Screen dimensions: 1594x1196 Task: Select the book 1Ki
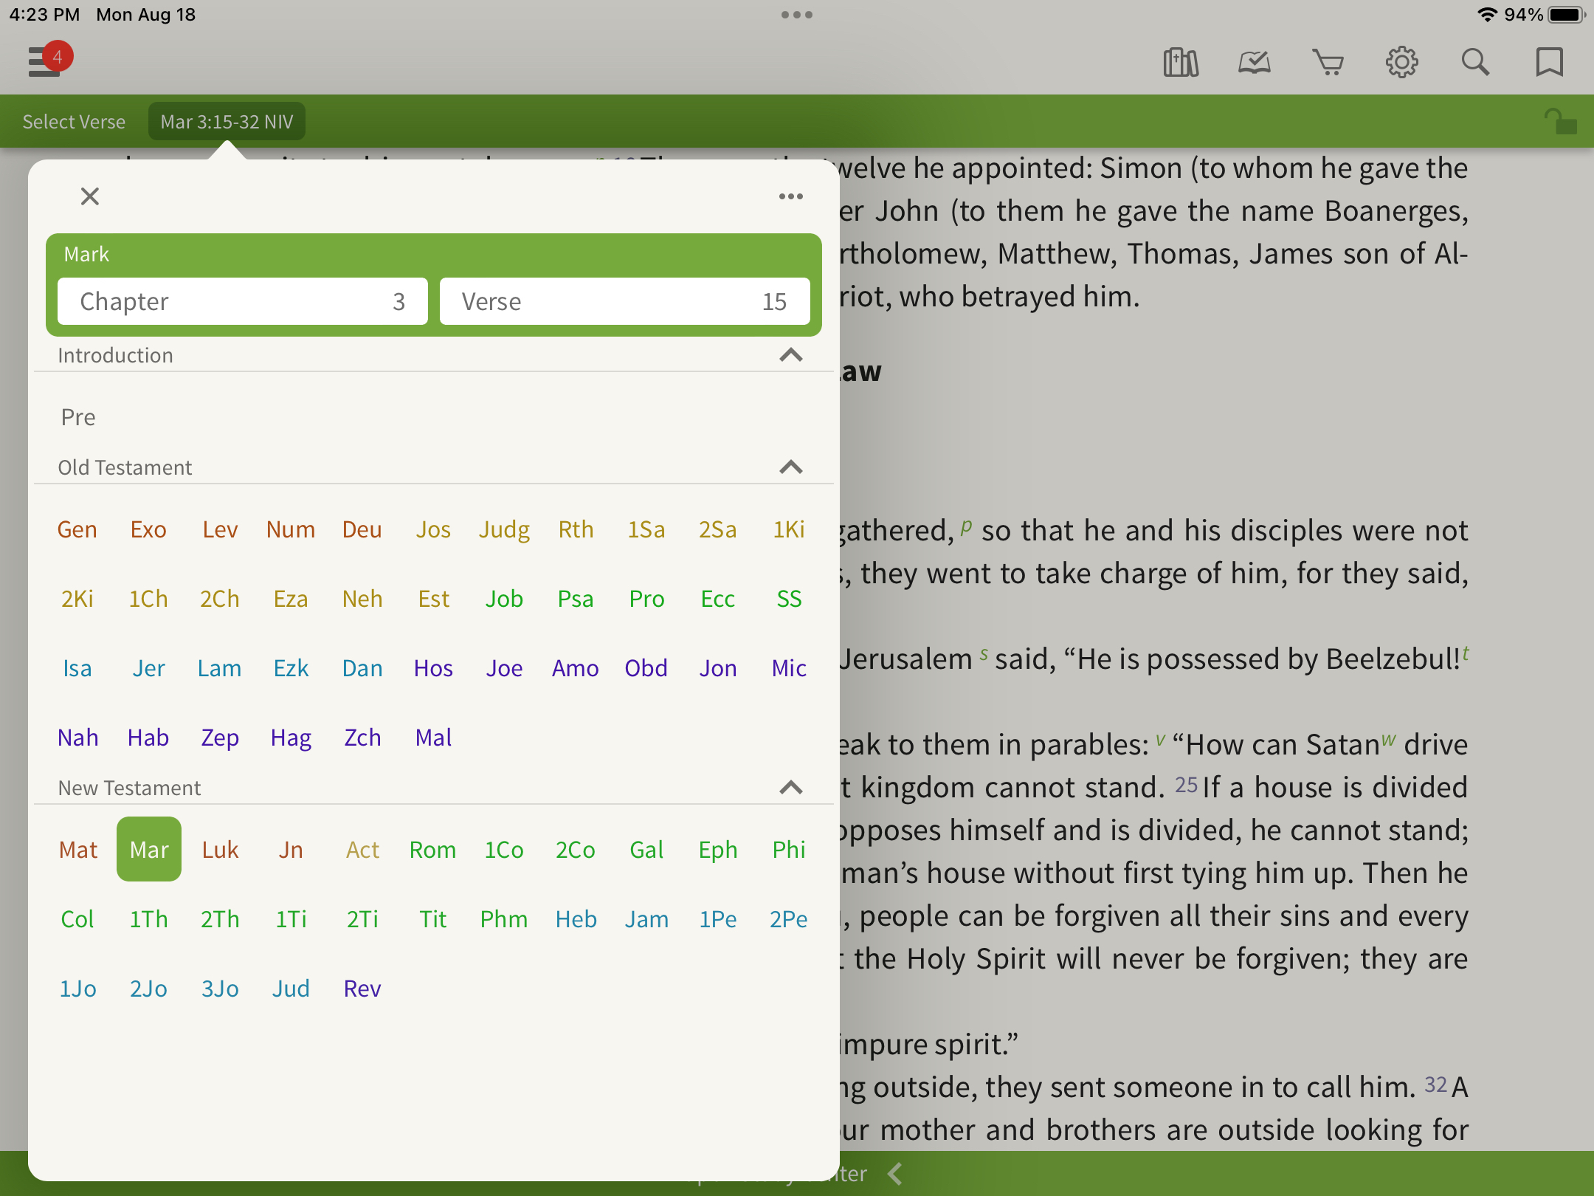(x=789, y=529)
